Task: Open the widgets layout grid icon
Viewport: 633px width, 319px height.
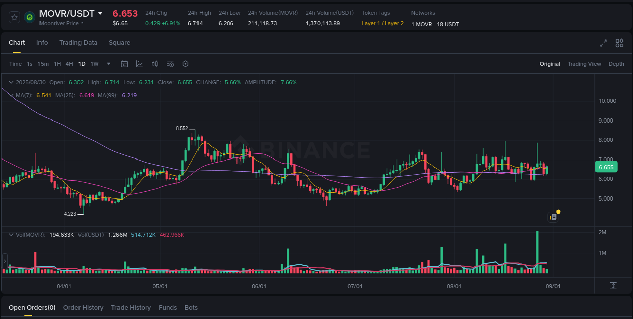Action: (619, 43)
